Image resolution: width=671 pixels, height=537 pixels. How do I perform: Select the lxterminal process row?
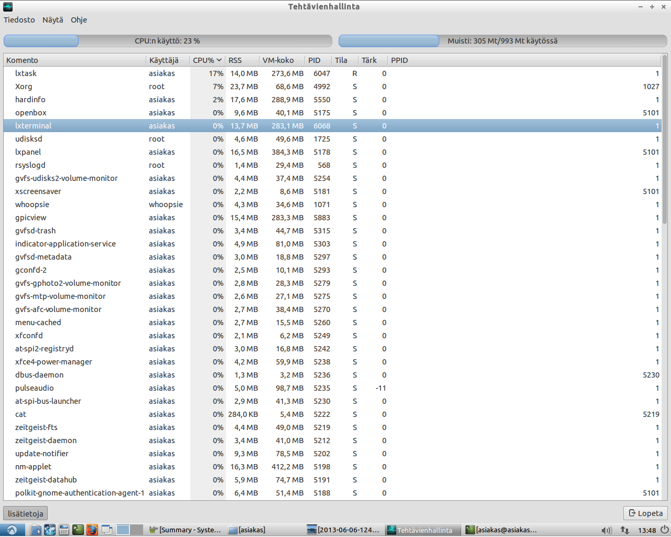click(x=332, y=126)
